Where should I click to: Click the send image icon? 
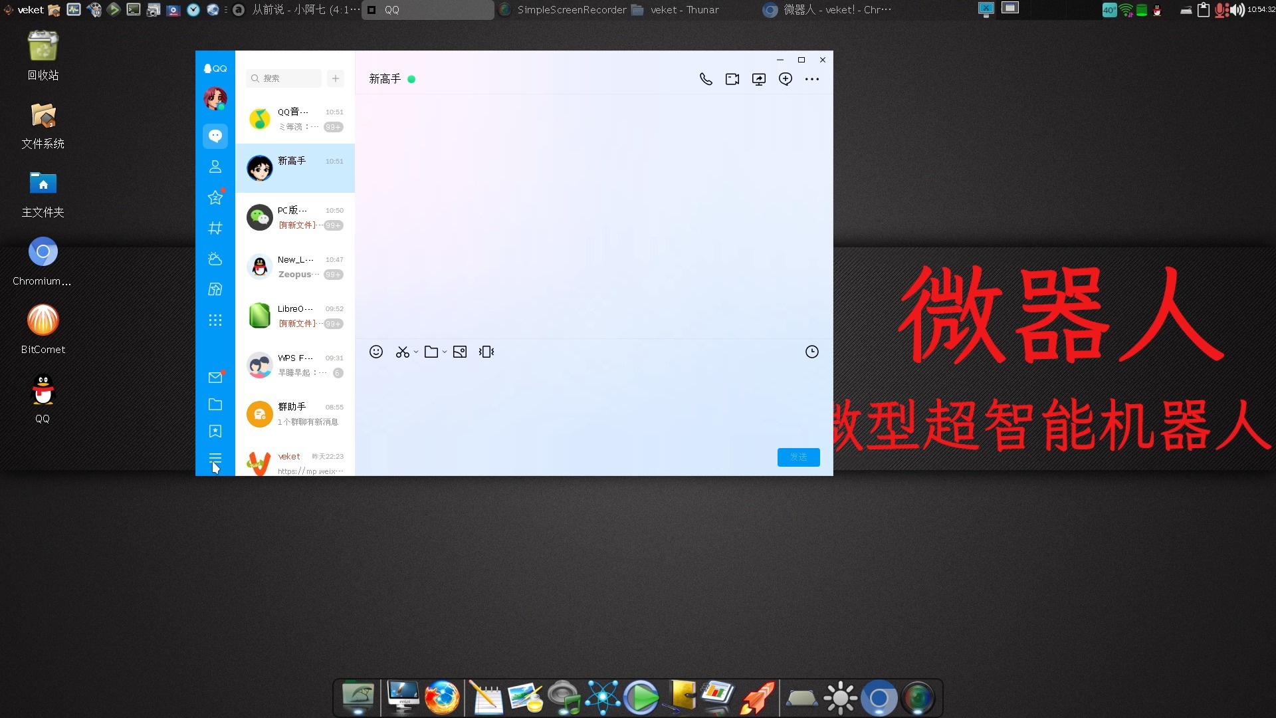(460, 352)
